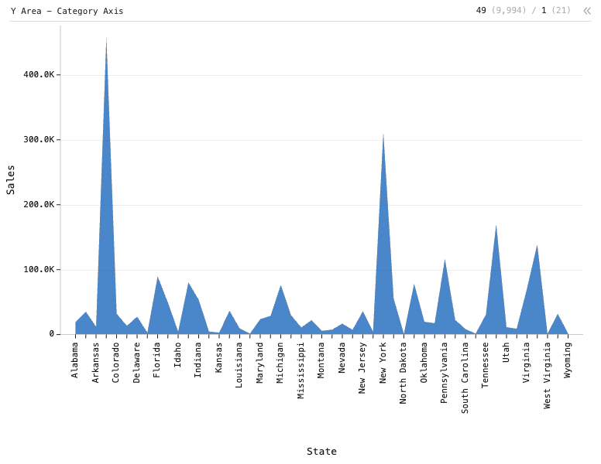The height and width of the screenshot is (464, 601).
Task: Click the 'Maryland' axis label
Action: pos(259,363)
